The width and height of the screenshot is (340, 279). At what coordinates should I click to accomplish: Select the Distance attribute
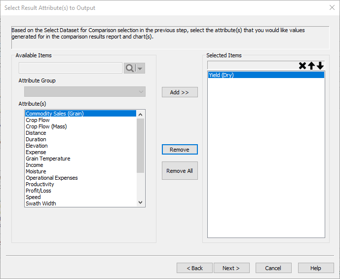tap(80, 133)
